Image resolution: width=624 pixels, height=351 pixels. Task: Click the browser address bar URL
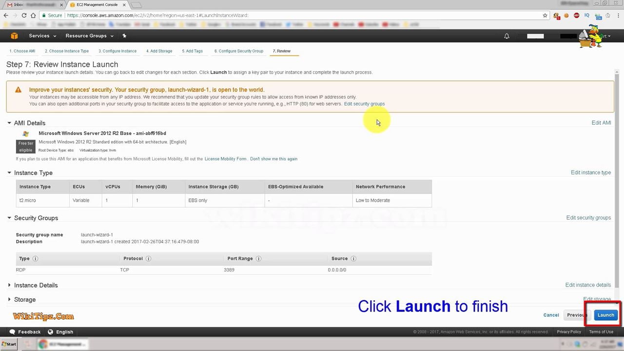click(157, 15)
